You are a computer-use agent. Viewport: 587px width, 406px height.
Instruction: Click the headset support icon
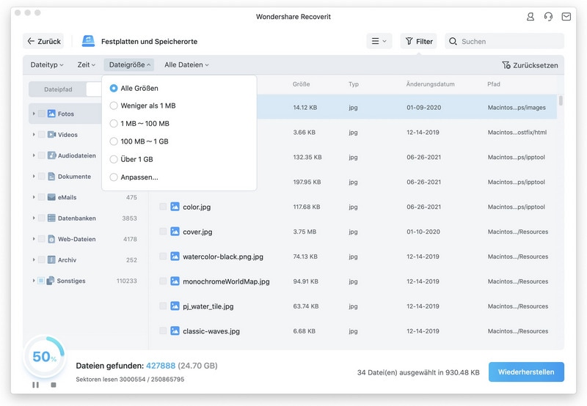point(548,16)
